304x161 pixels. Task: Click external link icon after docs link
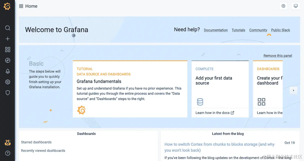(232, 113)
